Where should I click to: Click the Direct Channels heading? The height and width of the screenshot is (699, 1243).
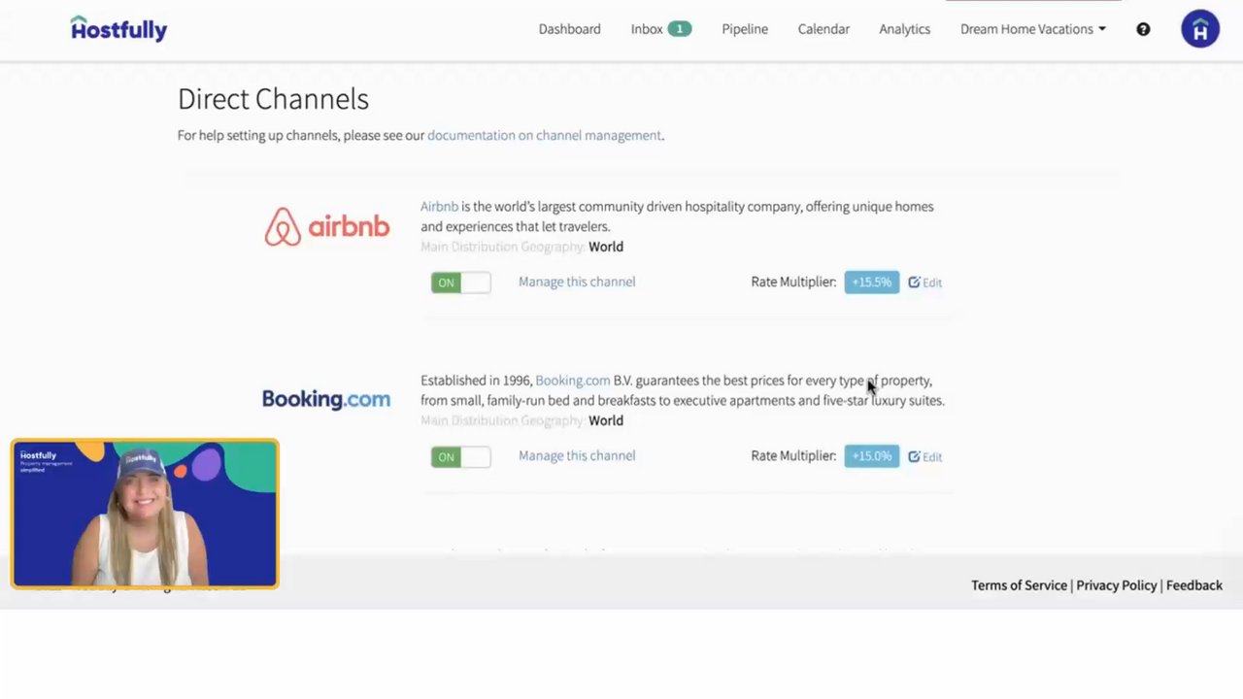click(x=273, y=99)
